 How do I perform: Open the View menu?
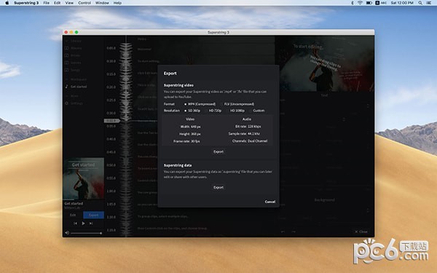point(69,3)
